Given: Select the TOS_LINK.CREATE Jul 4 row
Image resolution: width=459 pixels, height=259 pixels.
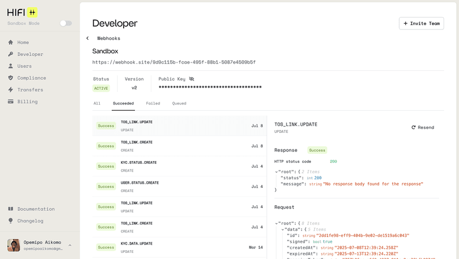Looking at the screenshot, I should click(x=180, y=227).
